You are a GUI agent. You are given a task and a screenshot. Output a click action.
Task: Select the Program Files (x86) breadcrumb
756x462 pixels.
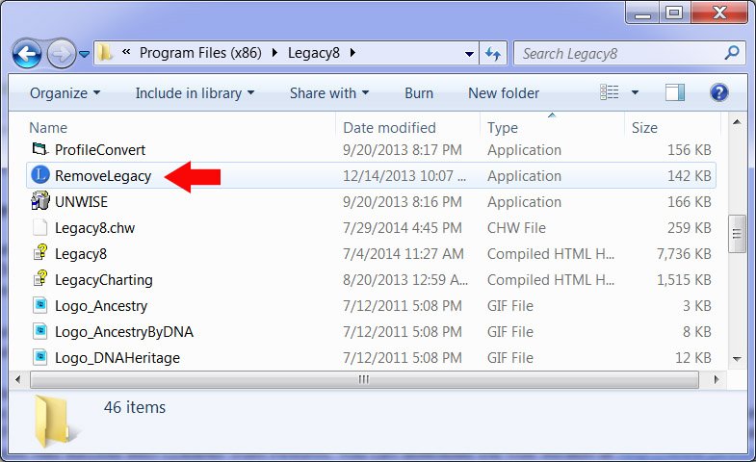(200, 53)
